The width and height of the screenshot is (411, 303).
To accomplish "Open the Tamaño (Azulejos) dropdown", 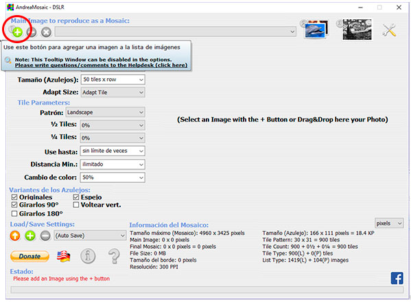I will [113, 80].
